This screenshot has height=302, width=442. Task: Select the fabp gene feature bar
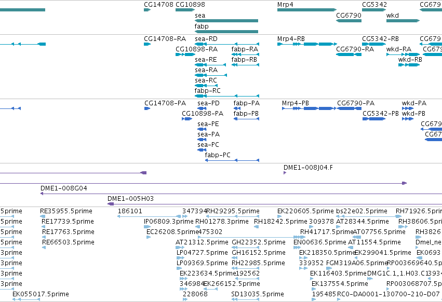226,32
